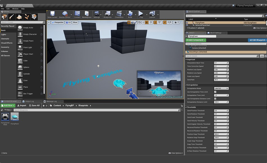Collapse the Thresholds section in Details
The width and height of the screenshot is (267, 163).
(x=186, y=107)
